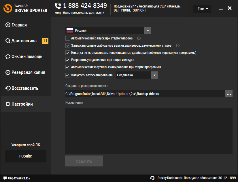Click the DEF_PHONE_SUPPORT text

[x=130, y=10]
